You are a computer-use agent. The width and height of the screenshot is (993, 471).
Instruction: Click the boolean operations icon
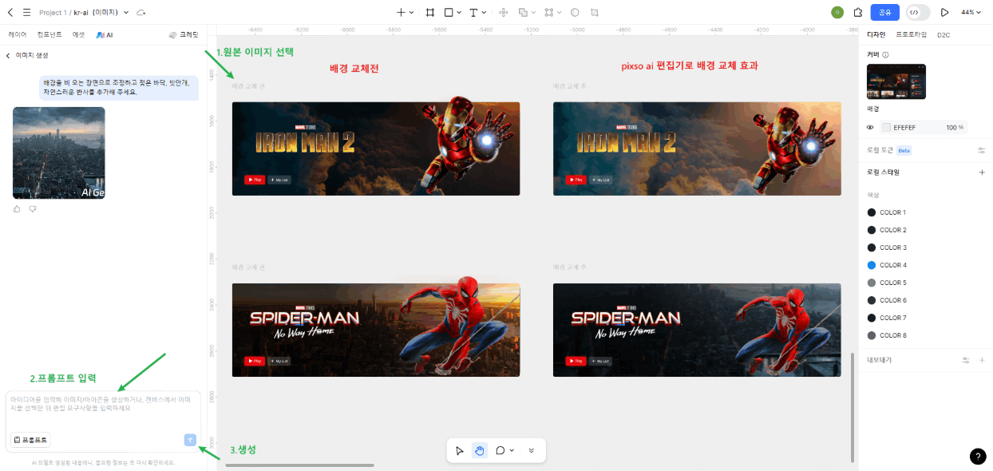pyautogui.click(x=522, y=13)
